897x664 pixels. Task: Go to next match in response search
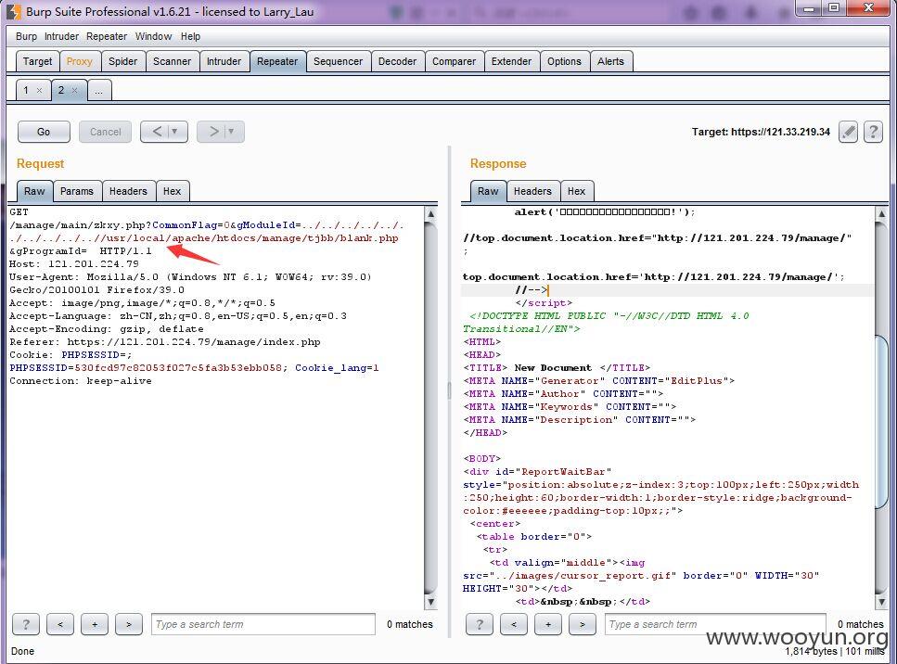583,624
